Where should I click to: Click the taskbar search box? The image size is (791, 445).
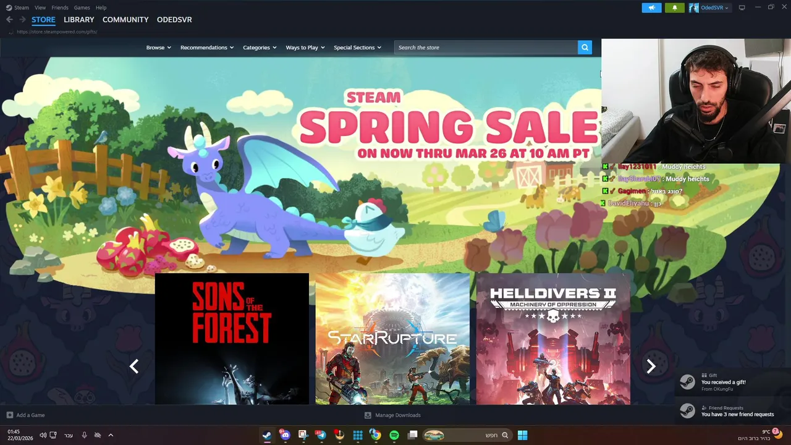point(467,435)
